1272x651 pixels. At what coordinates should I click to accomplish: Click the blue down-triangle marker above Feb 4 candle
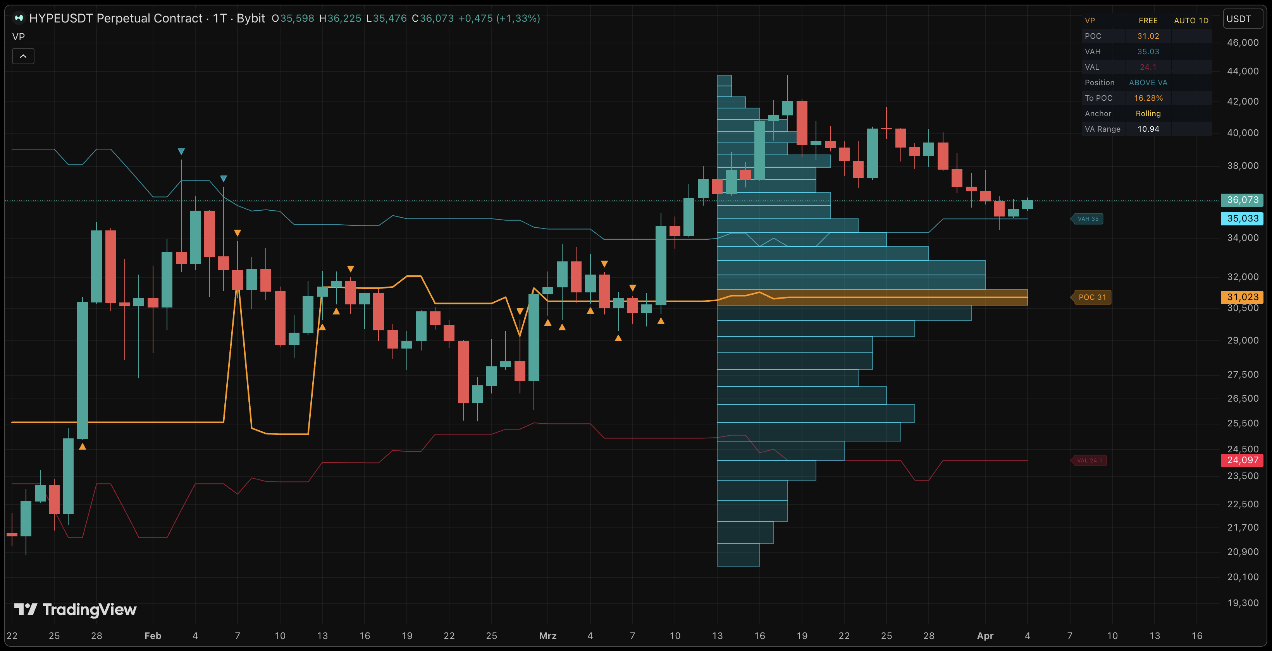click(181, 151)
